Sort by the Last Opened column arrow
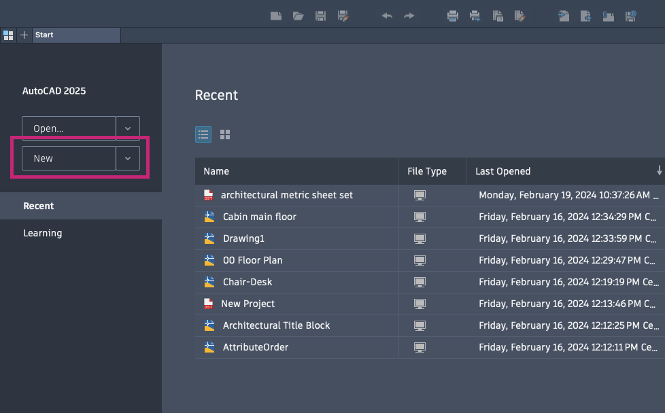The width and height of the screenshot is (665, 413). [x=659, y=170]
